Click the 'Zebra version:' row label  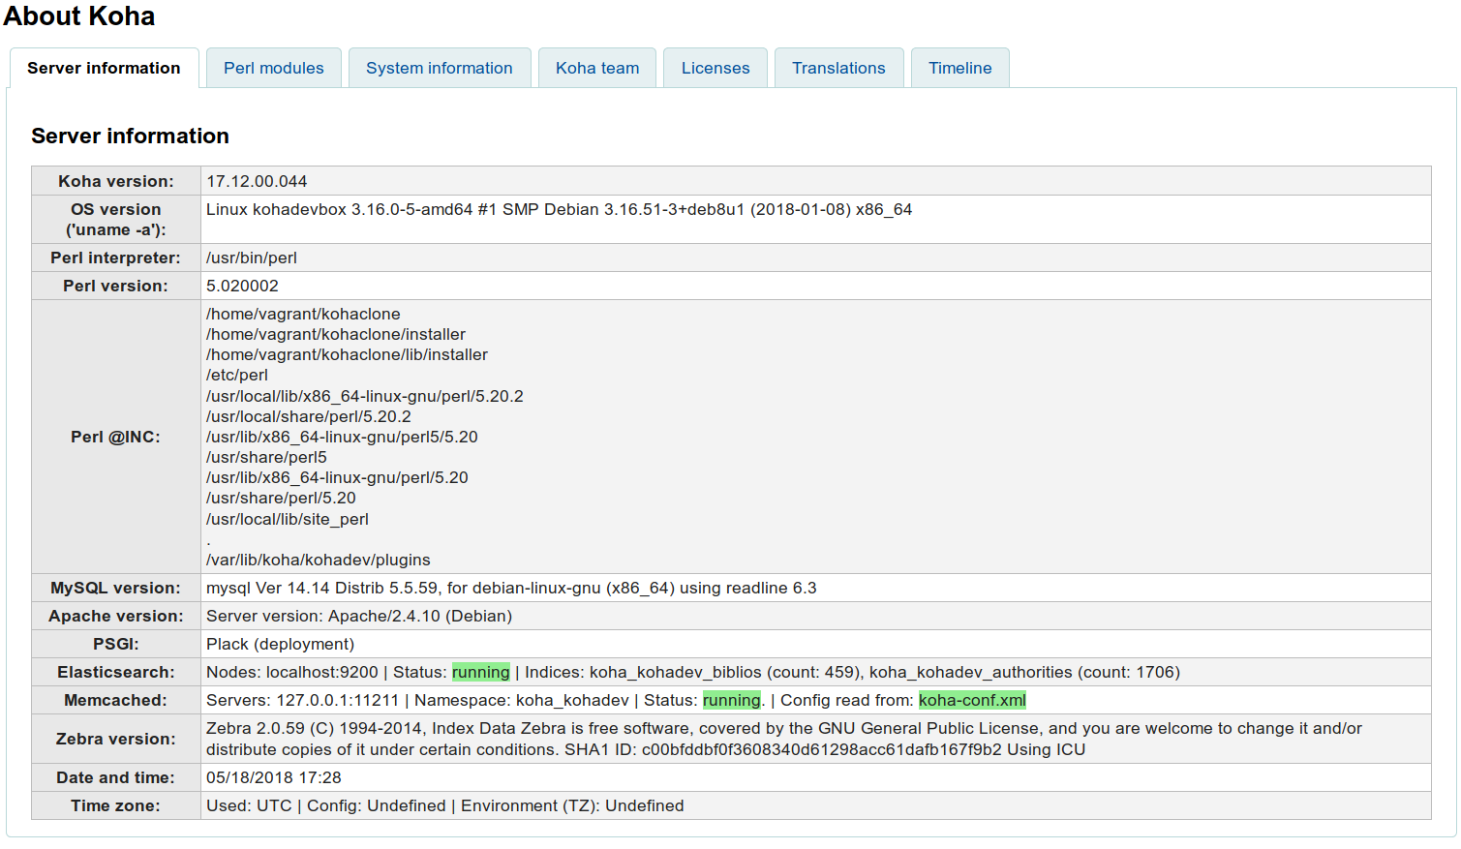(x=116, y=739)
